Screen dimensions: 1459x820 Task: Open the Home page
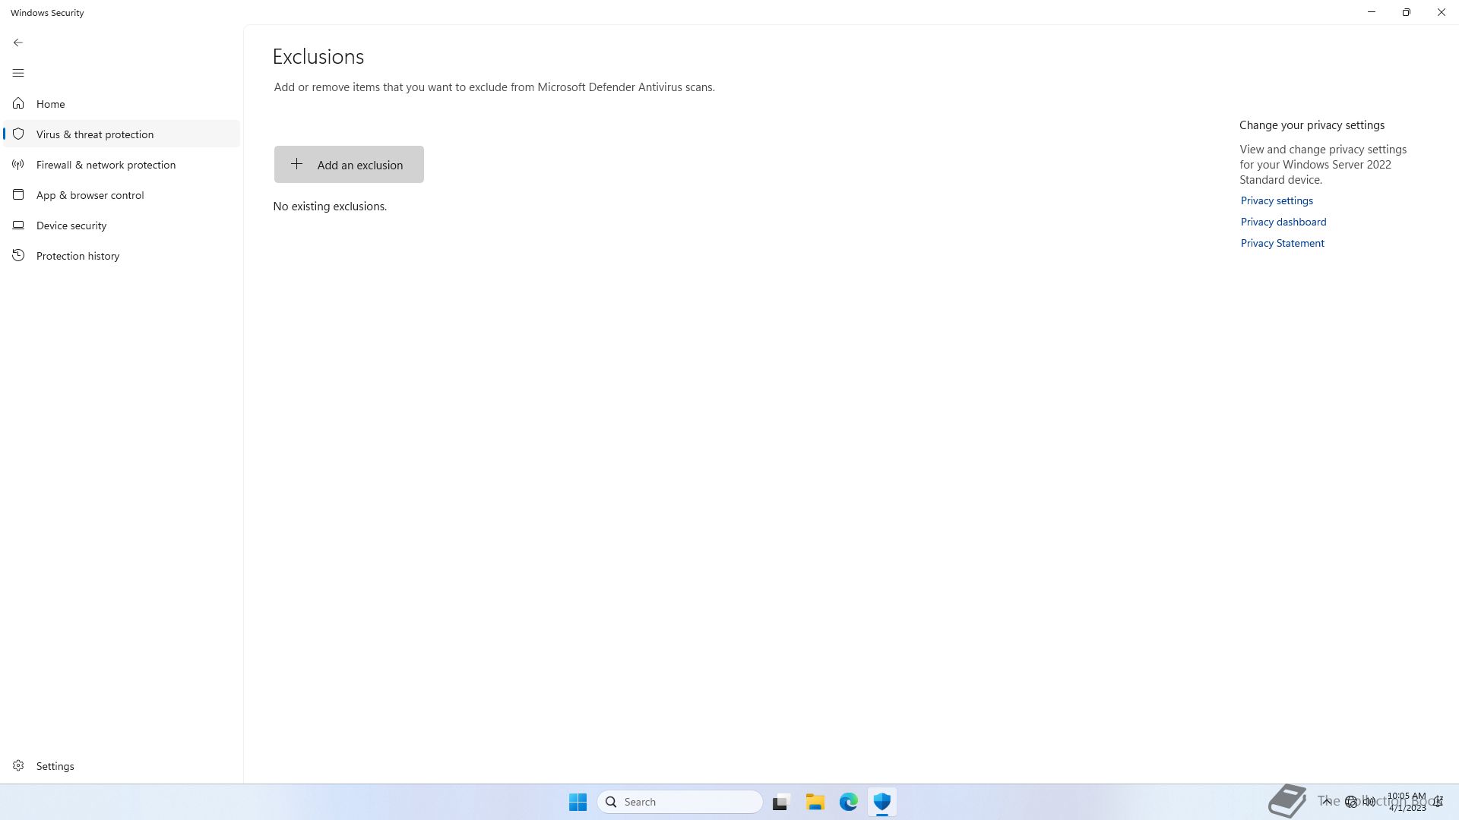click(x=122, y=103)
